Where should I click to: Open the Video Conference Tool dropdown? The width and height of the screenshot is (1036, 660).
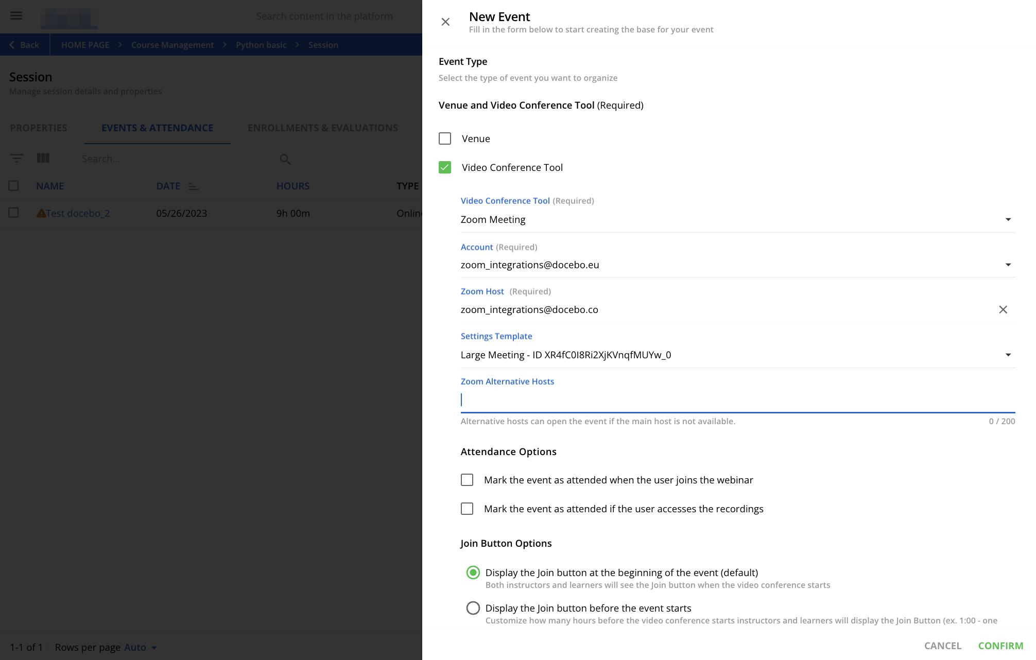[738, 220]
